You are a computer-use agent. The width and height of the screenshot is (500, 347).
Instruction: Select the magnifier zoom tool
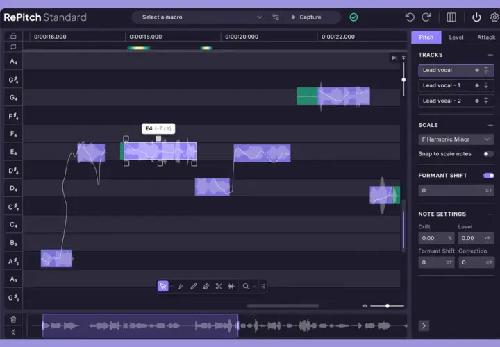pos(246,286)
